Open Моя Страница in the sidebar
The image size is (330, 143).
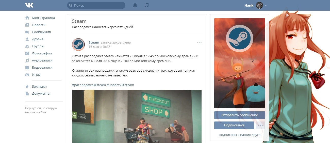43,18
